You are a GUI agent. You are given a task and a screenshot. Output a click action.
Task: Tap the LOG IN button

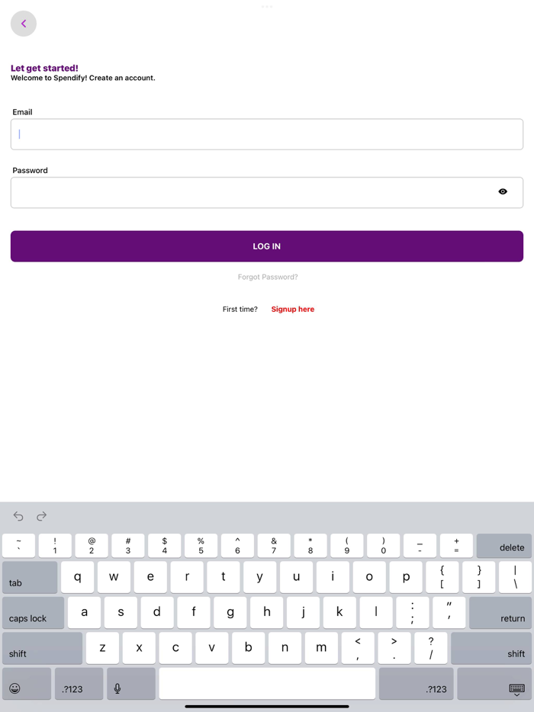pyautogui.click(x=266, y=245)
